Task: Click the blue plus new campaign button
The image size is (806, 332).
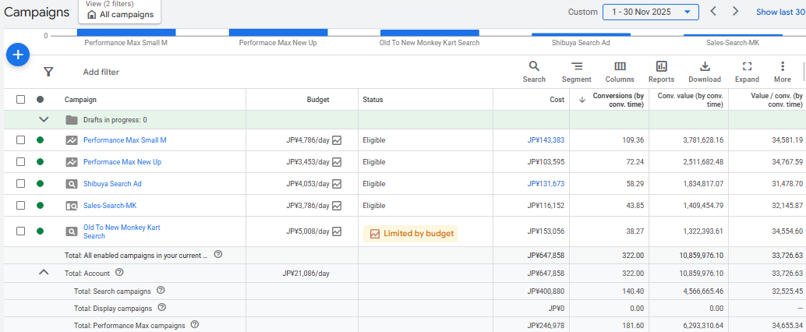Action: pyautogui.click(x=18, y=55)
